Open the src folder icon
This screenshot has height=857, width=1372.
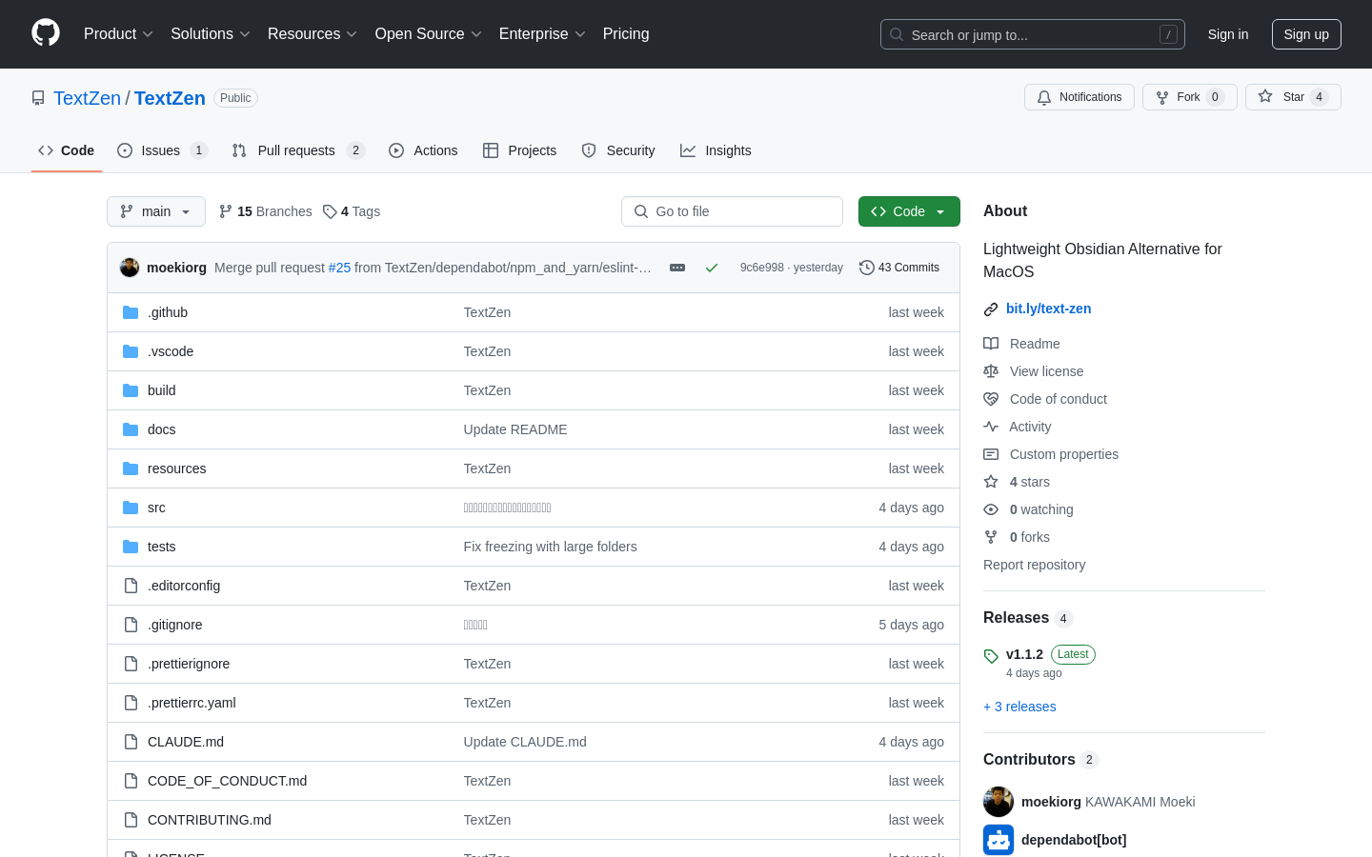[131, 508]
